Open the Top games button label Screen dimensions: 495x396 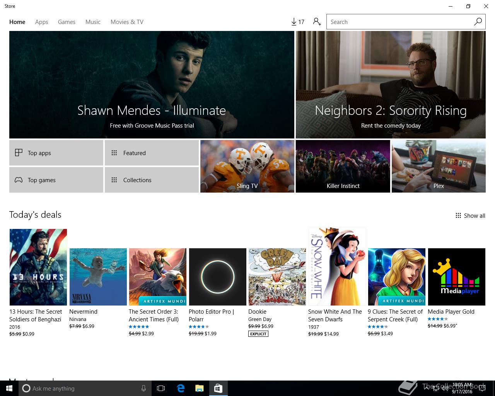(42, 180)
